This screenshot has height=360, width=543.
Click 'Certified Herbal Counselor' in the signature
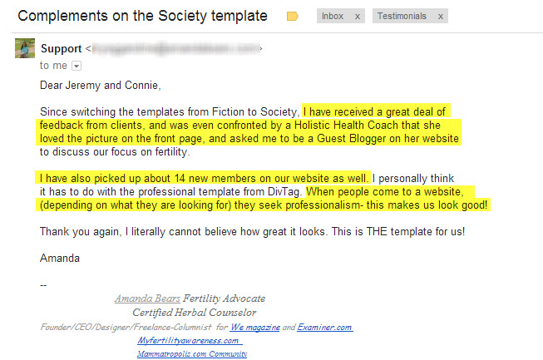click(x=195, y=313)
